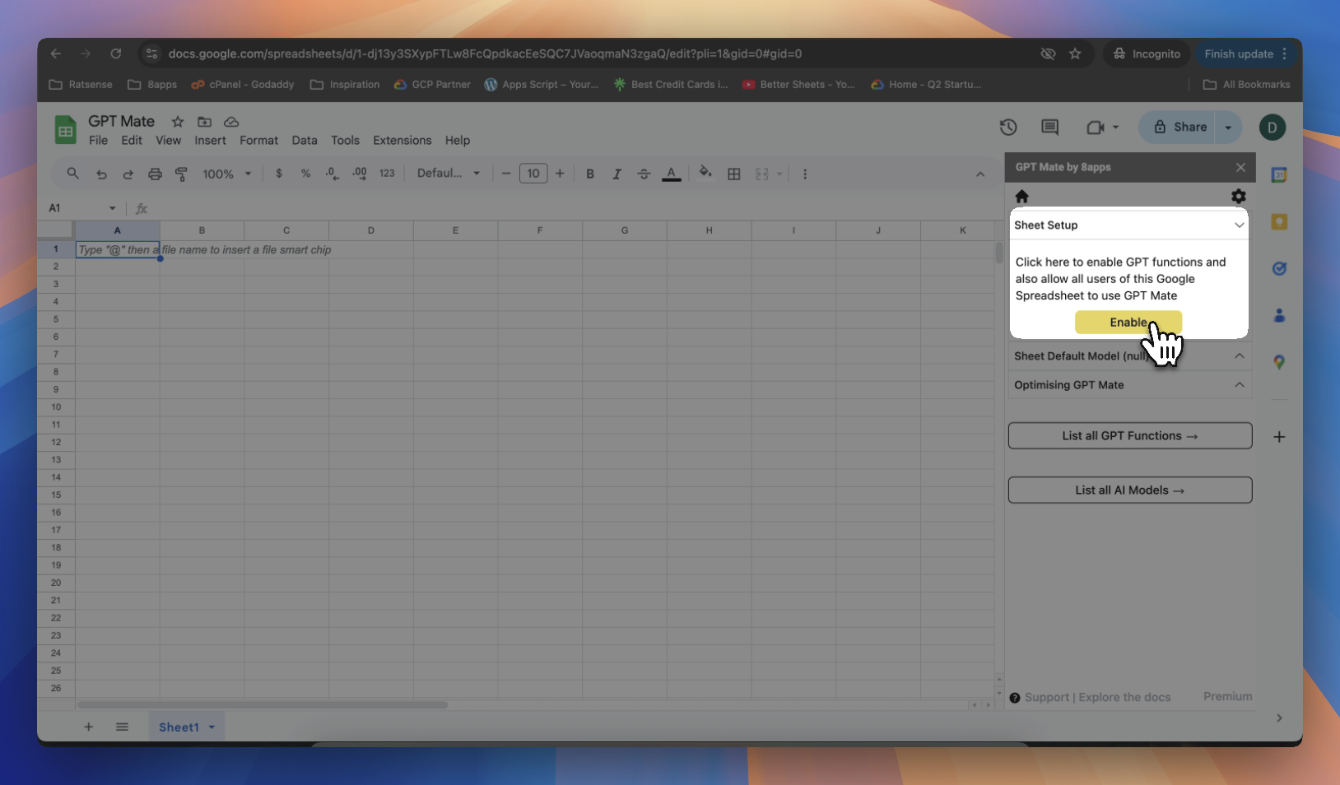
Task: Expand the Optimising GPT Mate section
Action: tap(1239, 385)
